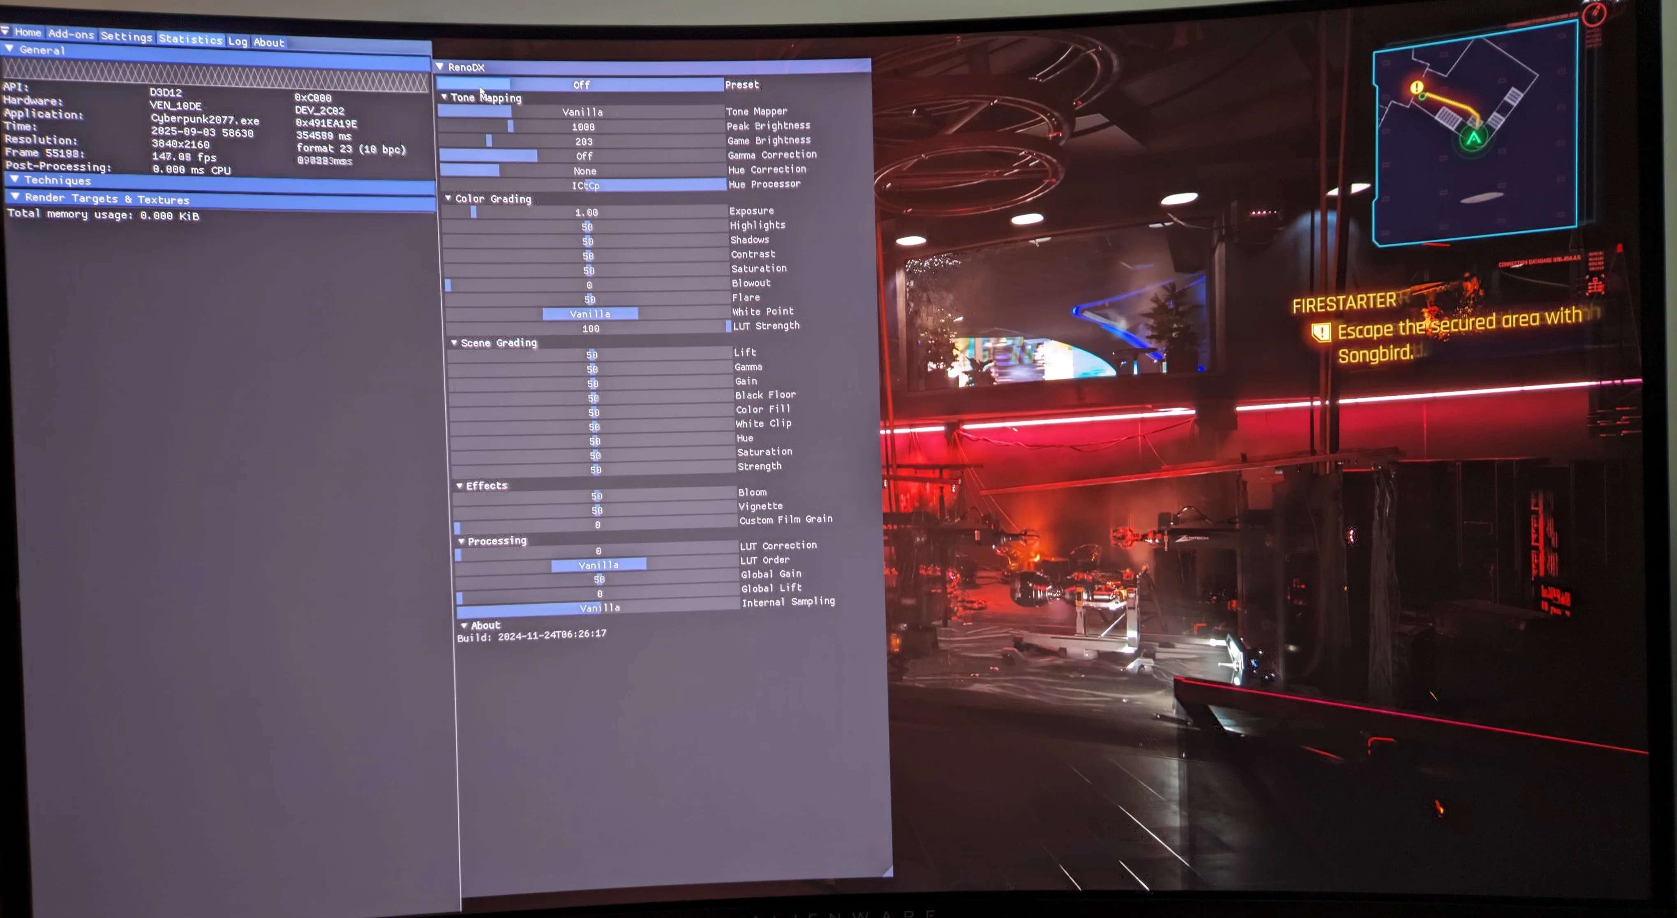Click the Tone Mapper Vanilla slider
Screen dimensions: 1677x918
coord(581,112)
